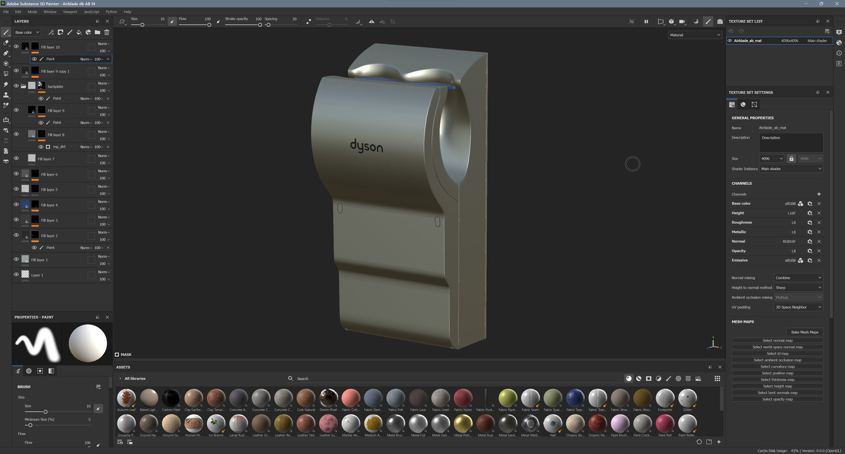Open the File menu
845x454 pixels.
click(6, 12)
